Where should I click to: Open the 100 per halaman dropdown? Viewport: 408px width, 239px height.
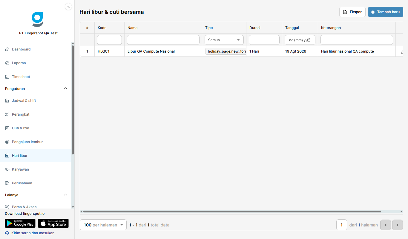point(103,225)
